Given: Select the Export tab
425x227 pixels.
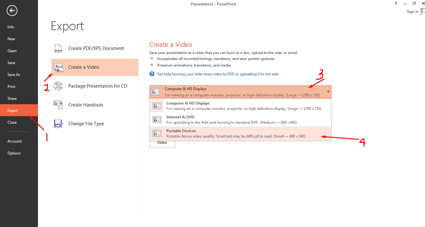Looking at the screenshot, I should click(x=19, y=111).
